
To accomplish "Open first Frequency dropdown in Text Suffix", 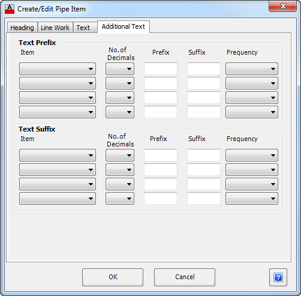I will pos(252,156).
